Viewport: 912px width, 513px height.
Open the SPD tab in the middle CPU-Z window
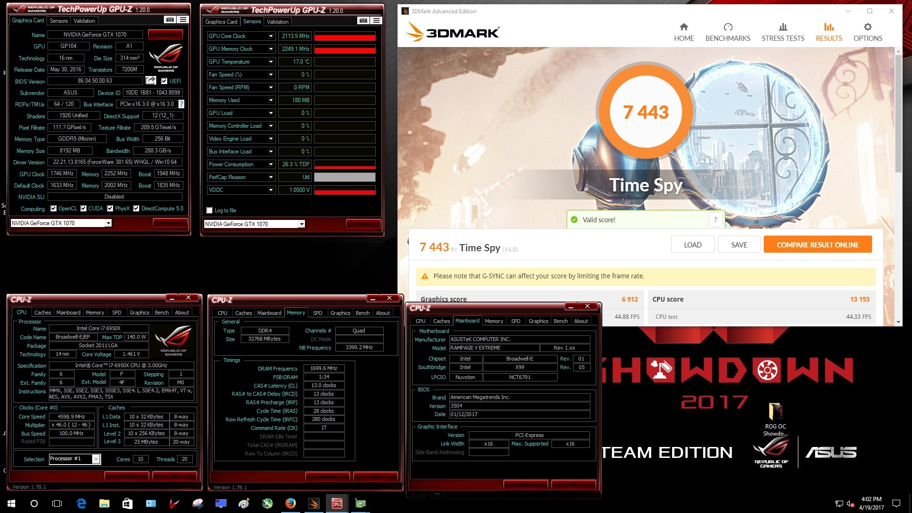click(x=318, y=313)
